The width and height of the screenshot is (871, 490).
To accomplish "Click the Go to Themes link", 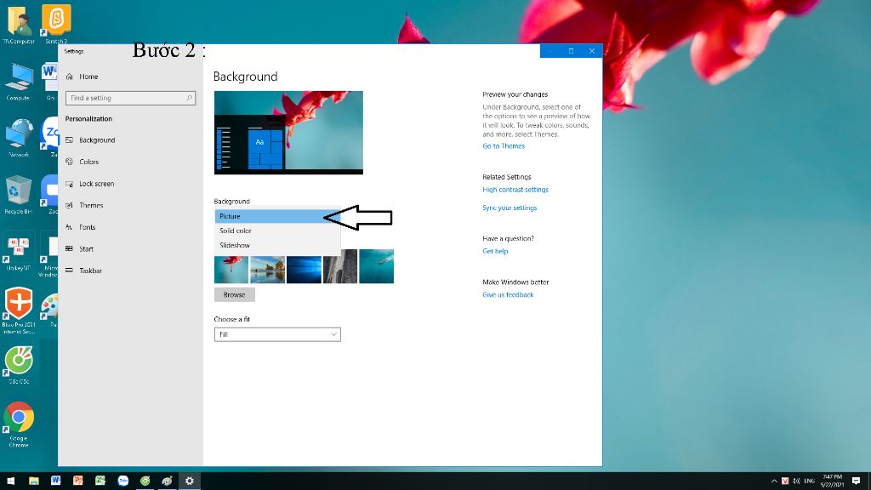I will [x=504, y=146].
